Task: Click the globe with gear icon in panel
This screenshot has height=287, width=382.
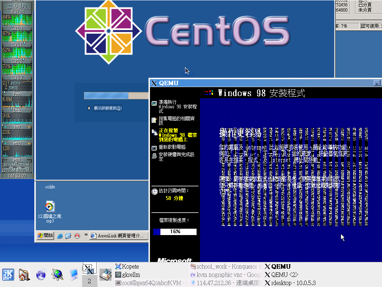Action: pos(57,275)
